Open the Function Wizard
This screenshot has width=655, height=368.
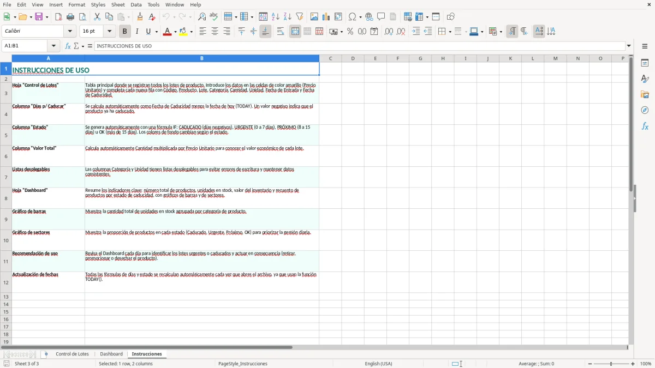click(68, 46)
